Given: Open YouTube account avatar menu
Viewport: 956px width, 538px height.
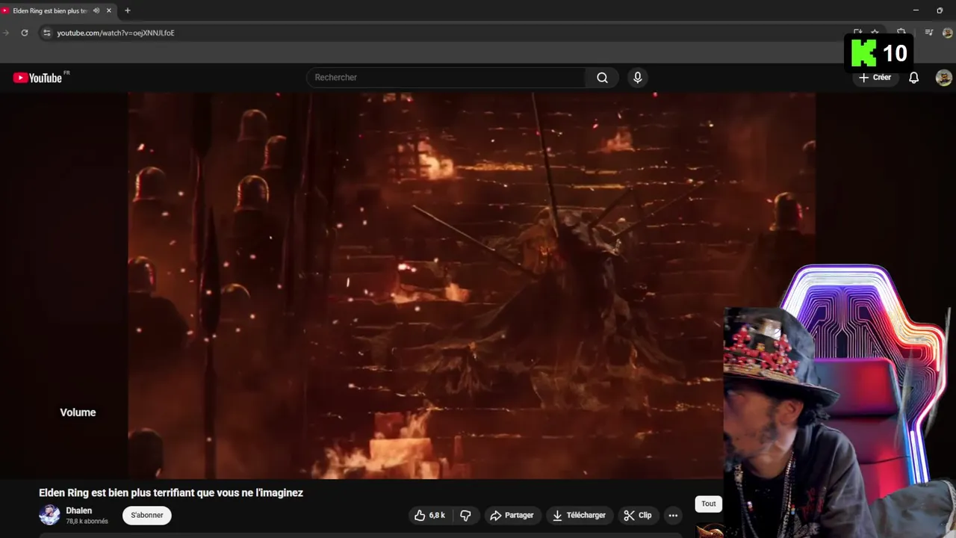Looking at the screenshot, I should [x=943, y=78].
